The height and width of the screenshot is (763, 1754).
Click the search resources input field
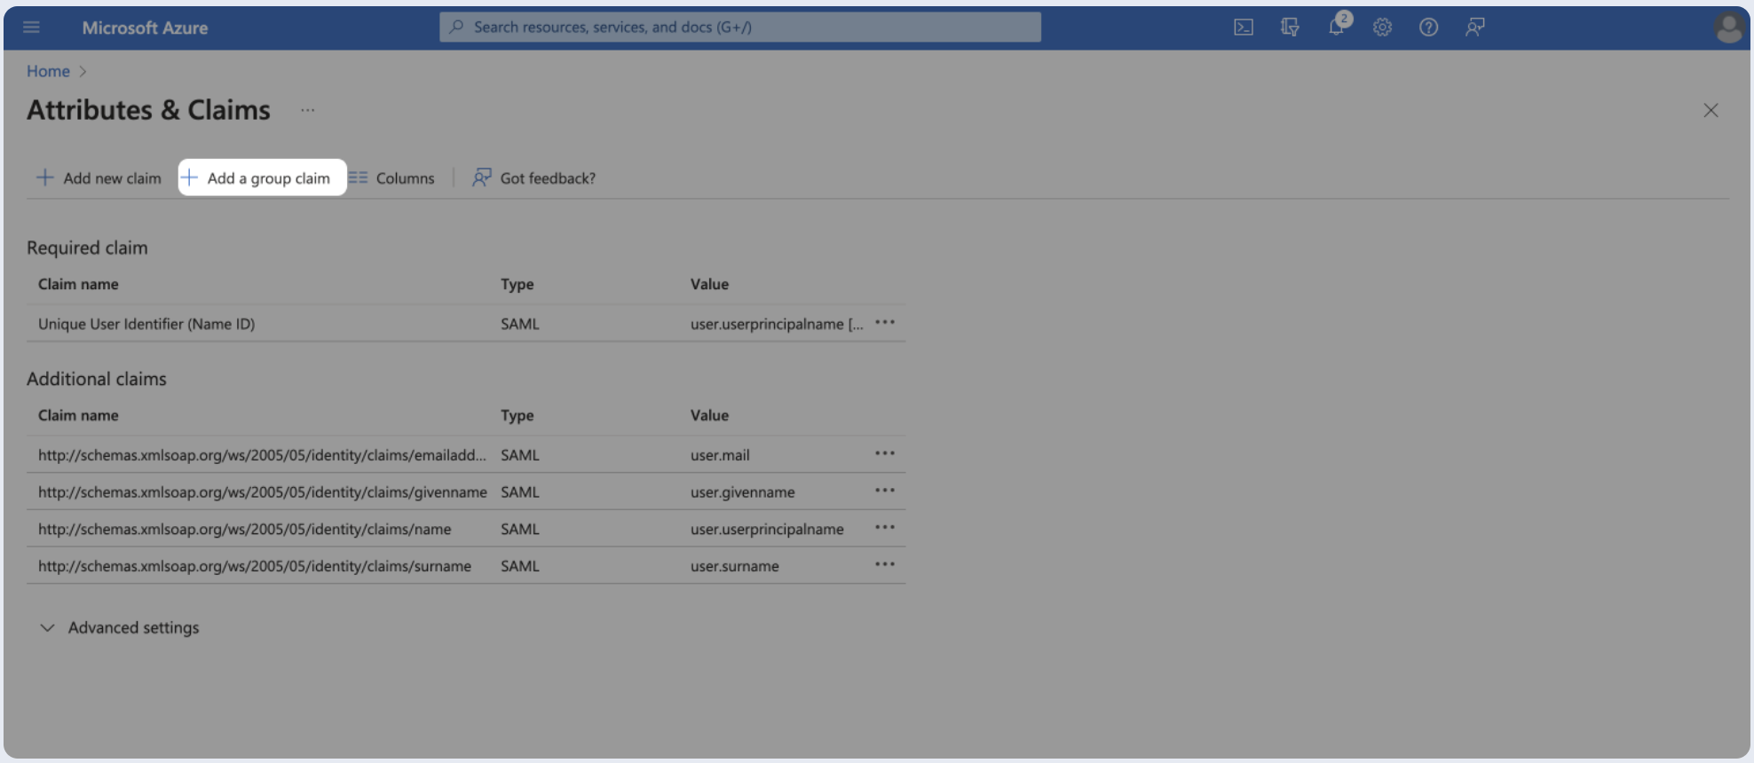[x=739, y=28]
